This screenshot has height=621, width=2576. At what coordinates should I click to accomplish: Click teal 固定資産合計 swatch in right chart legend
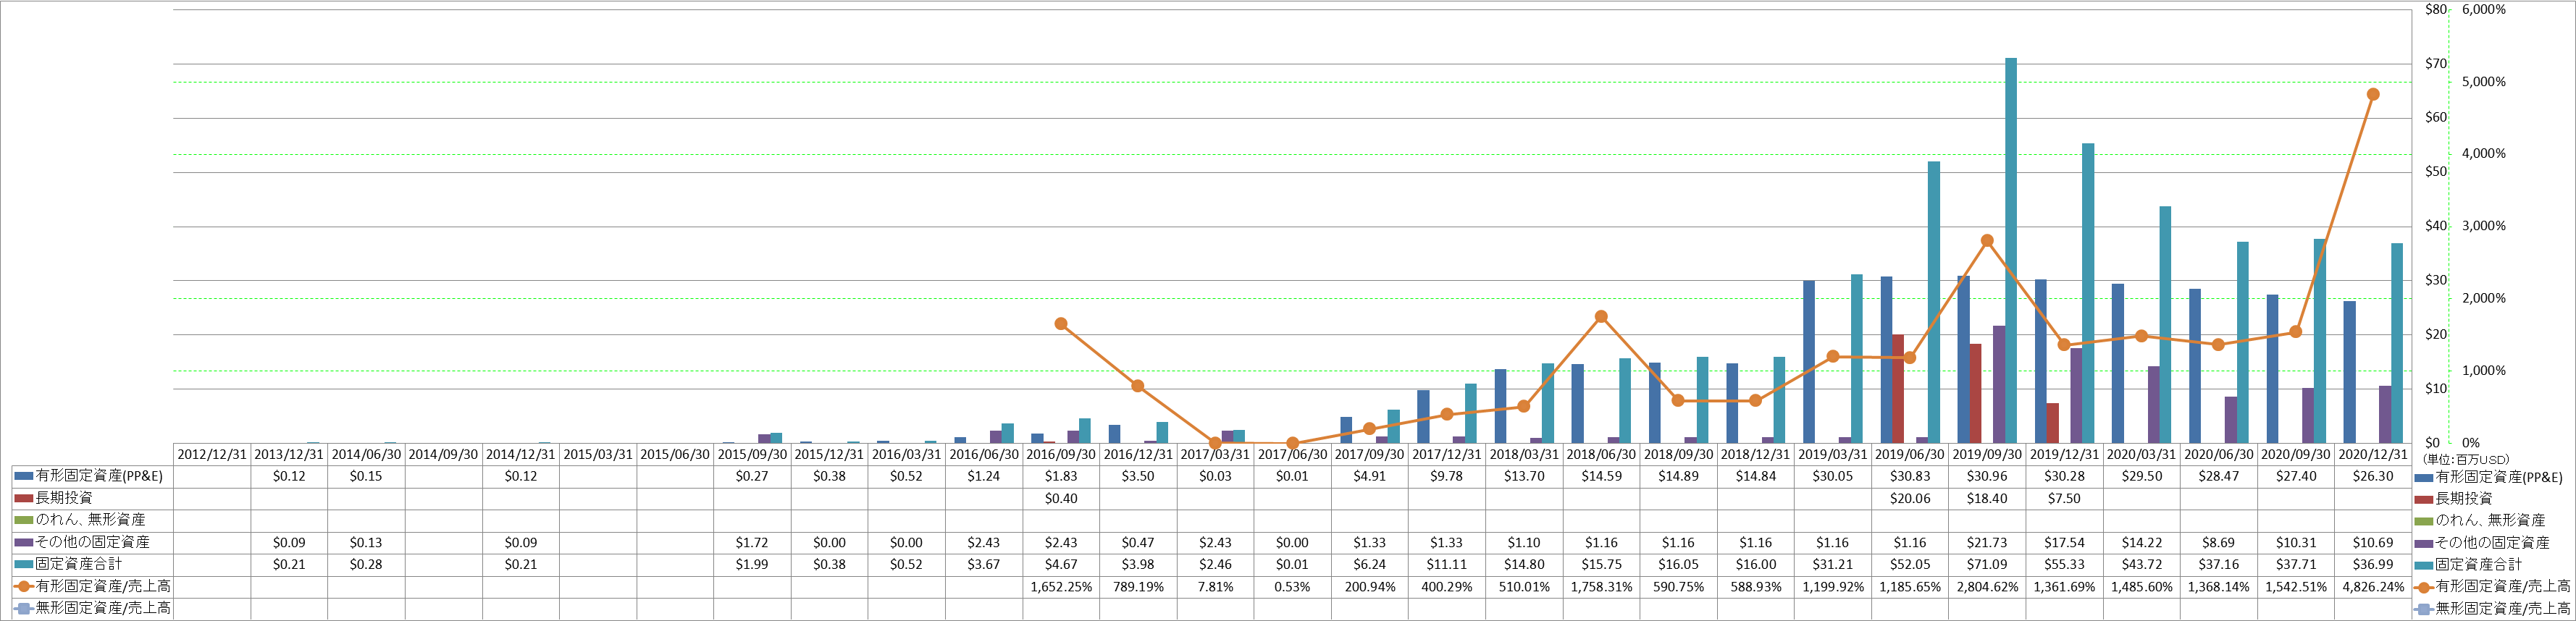pyautogui.click(x=2423, y=565)
